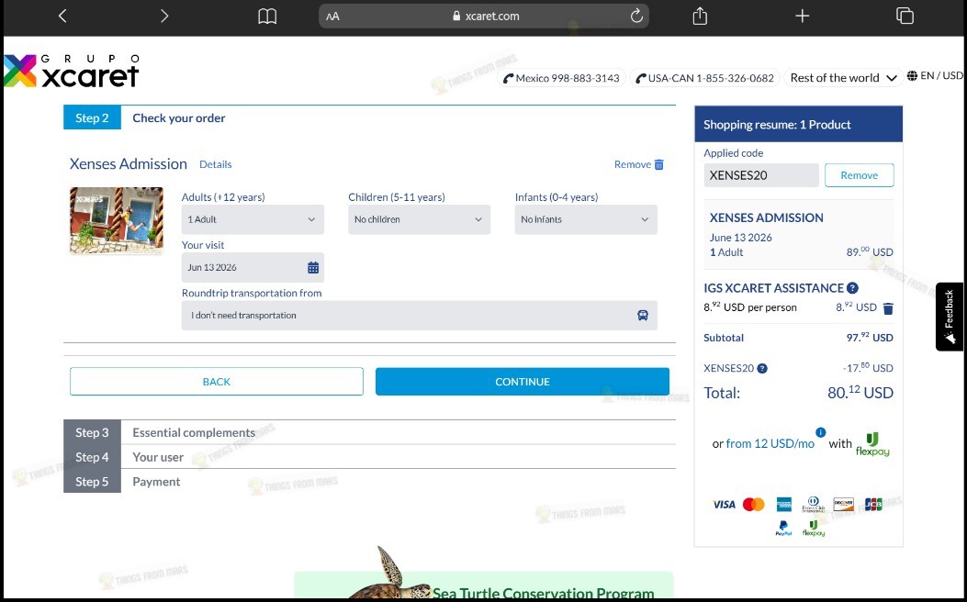Image resolution: width=967 pixels, height=602 pixels.
Task: Click the Xenses Admission thumbnail image
Action: click(117, 220)
